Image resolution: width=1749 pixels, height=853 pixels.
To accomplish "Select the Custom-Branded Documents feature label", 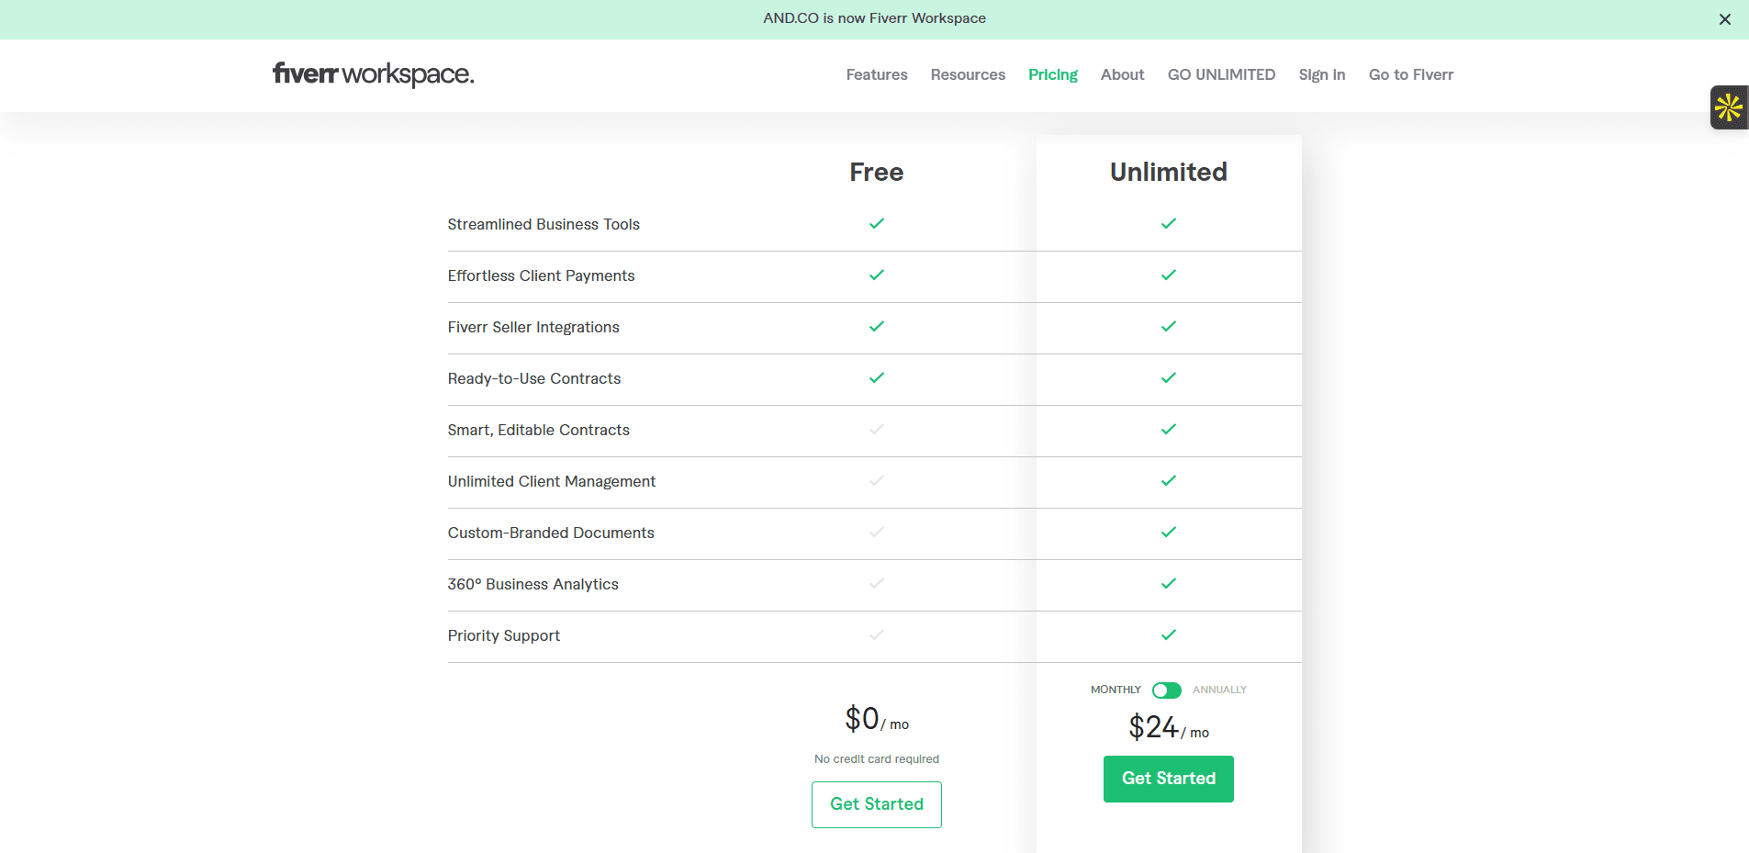I will coord(551,533).
